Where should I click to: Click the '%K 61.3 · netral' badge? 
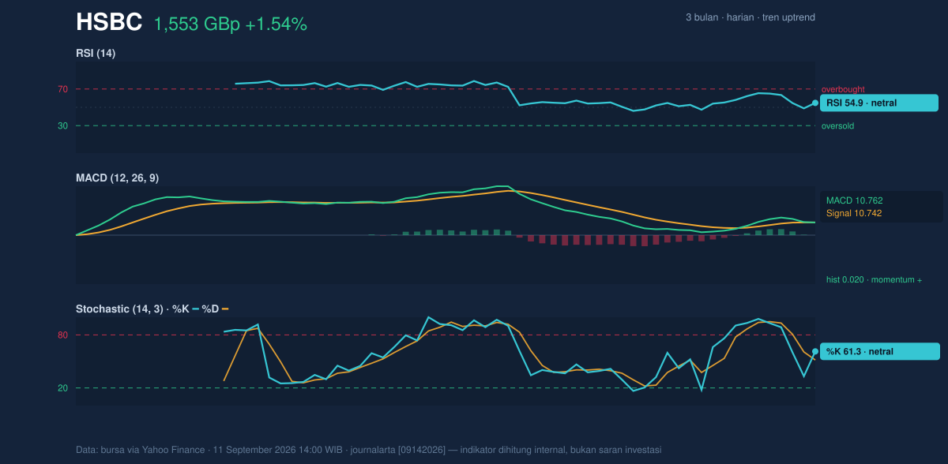880,352
